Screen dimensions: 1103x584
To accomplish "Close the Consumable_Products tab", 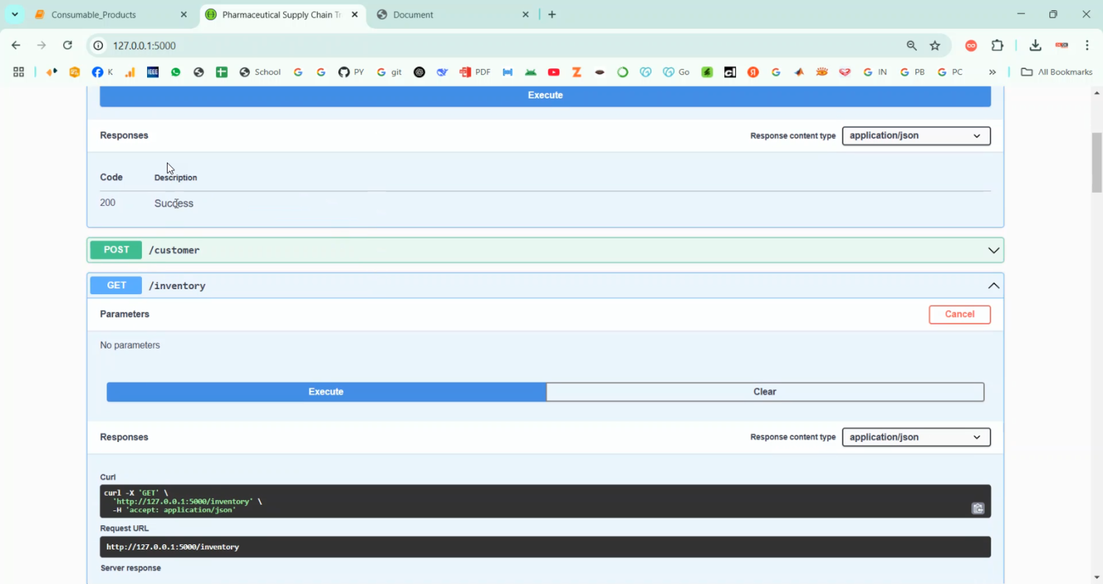I will pyautogui.click(x=184, y=15).
